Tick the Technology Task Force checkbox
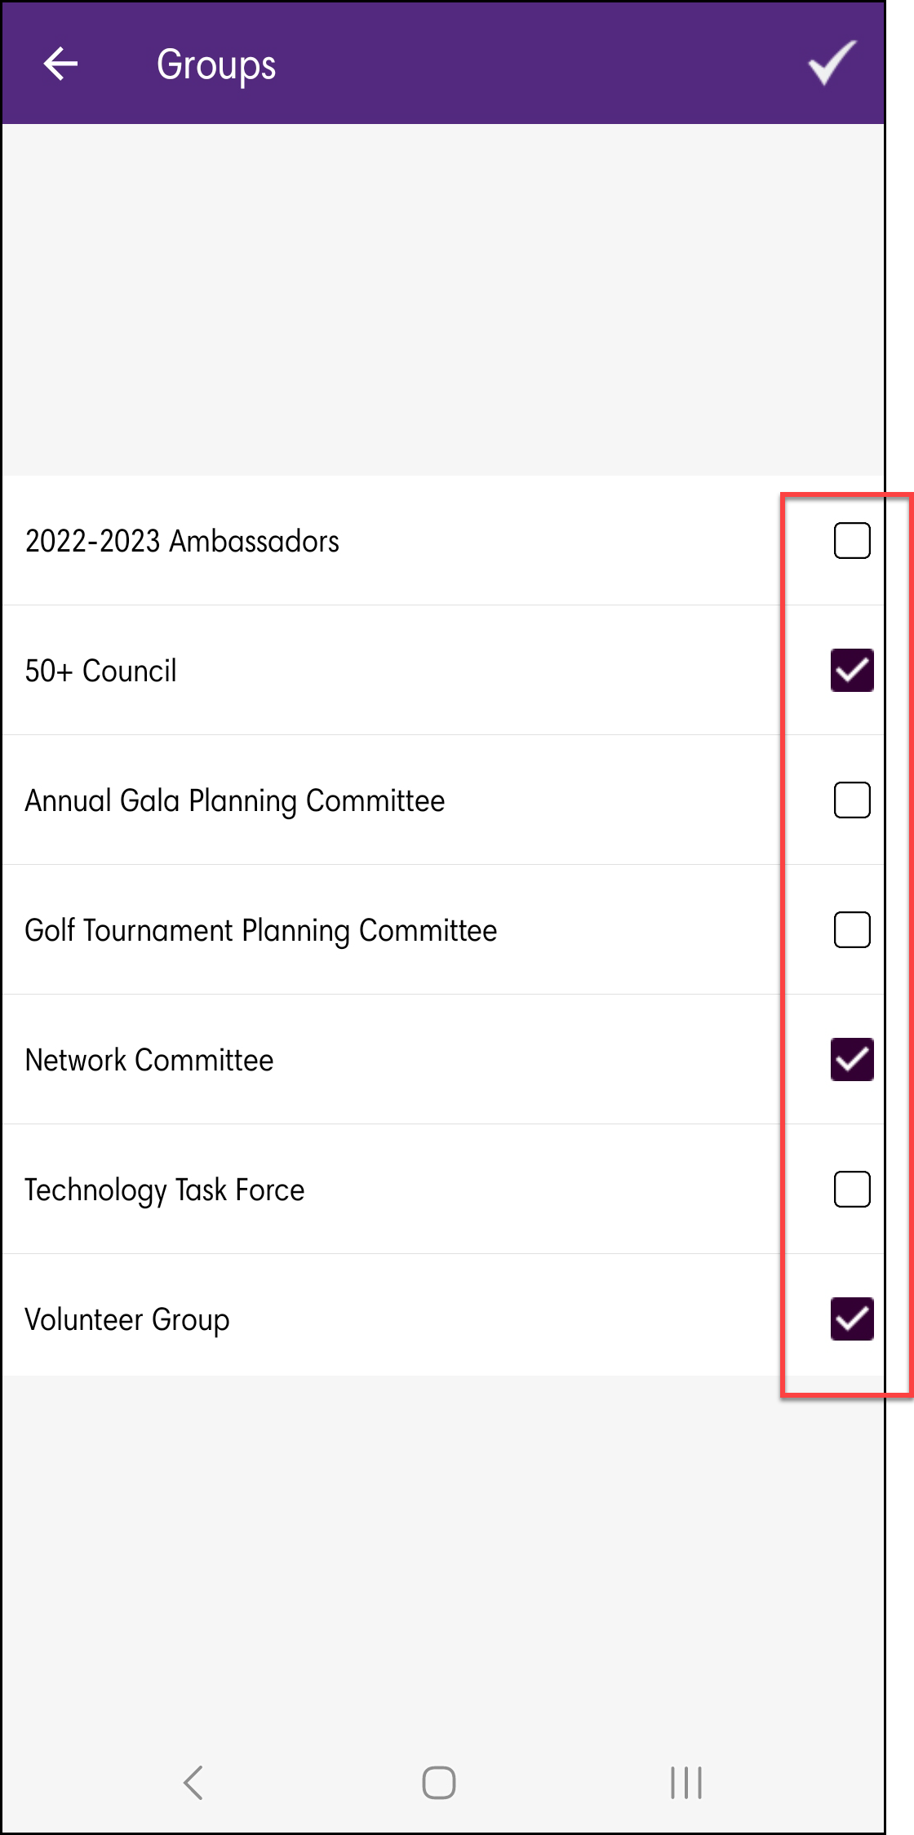The height and width of the screenshot is (1835, 914). 851,1190
